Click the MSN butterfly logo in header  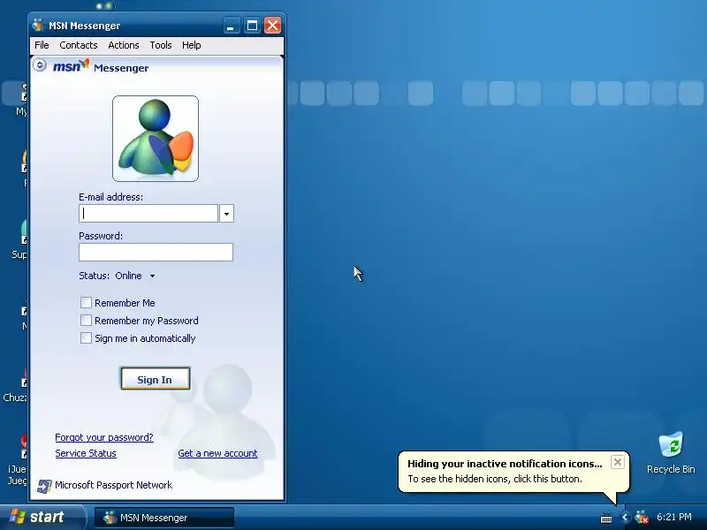[x=72, y=66]
